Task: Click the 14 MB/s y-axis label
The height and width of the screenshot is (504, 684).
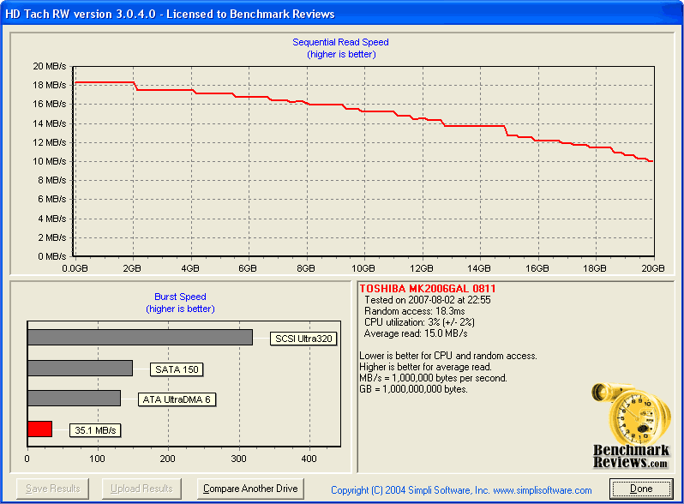Action: coord(50,123)
